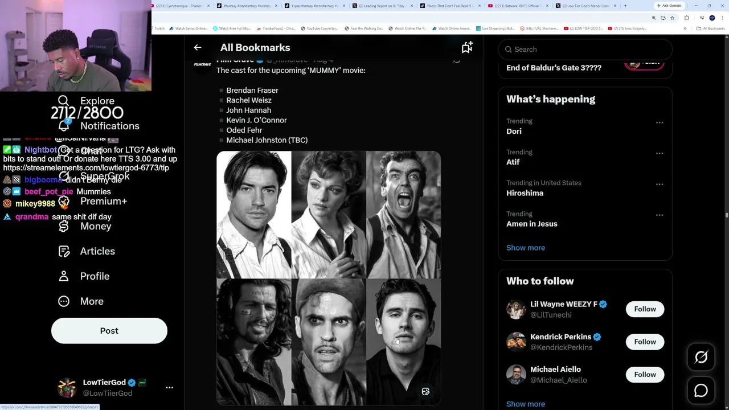Bookmark this page with the star icon
The image size is (729, 410).
(x=672, y=18)
